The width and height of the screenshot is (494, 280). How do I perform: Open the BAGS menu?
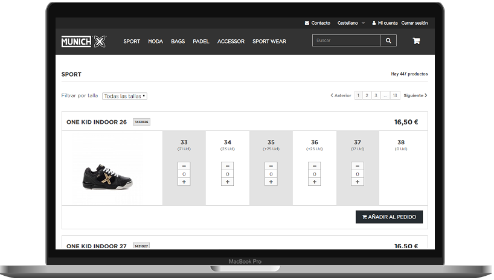point(178,41)
